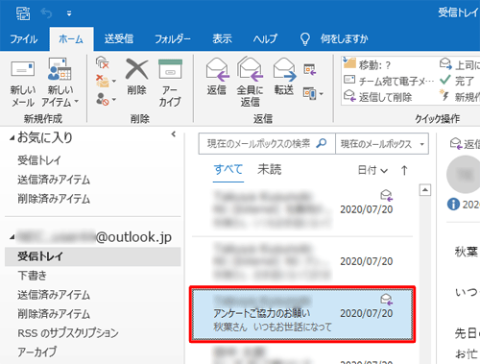
Task: Open the RSS のサブスクリプション folder
Action: (68, 333)
